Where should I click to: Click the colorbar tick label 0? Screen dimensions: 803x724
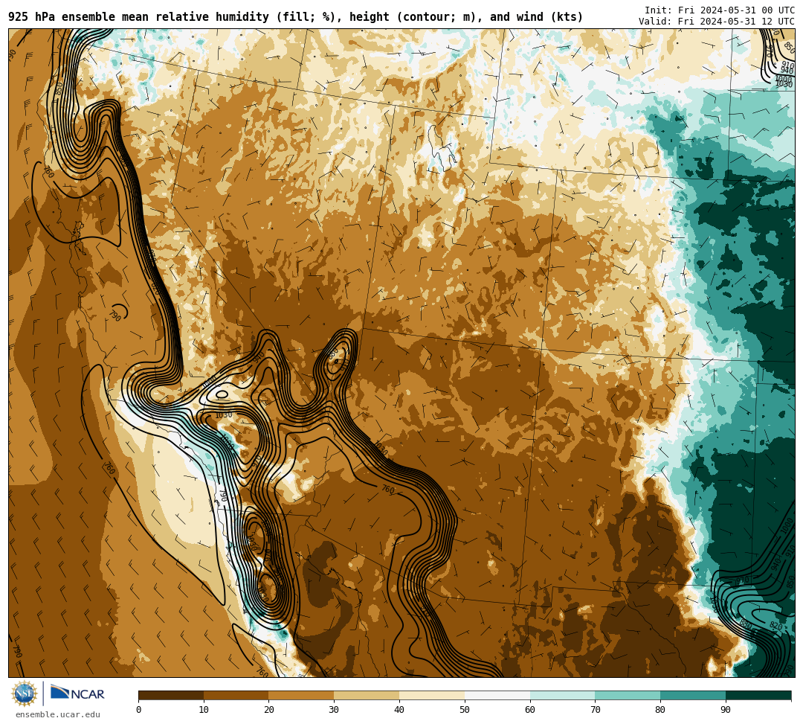tap(139, 710)
